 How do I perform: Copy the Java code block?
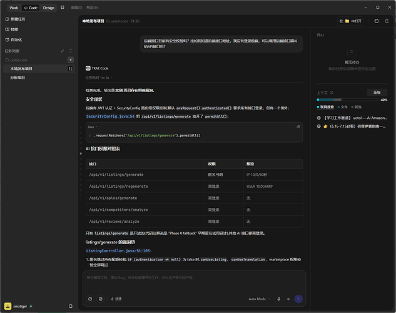tap(298, 127)
